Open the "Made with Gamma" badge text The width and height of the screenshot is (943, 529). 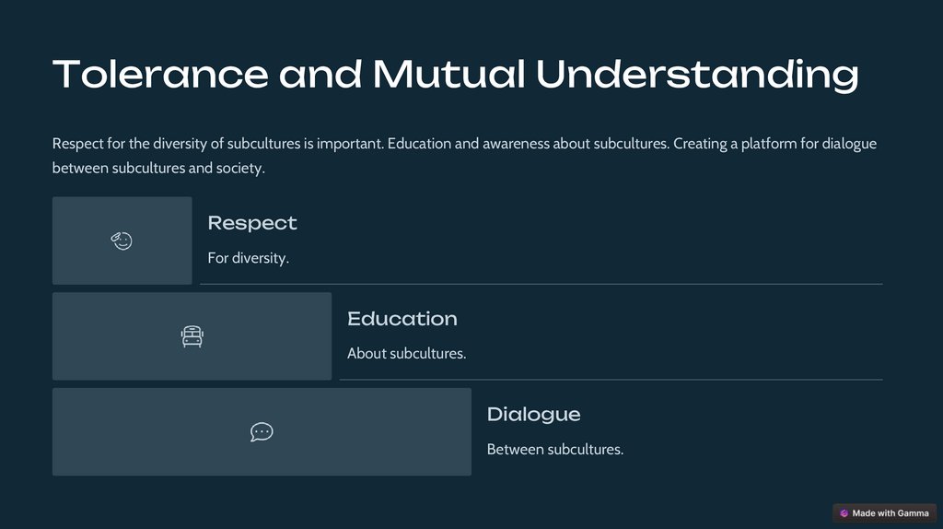(890, 513)
